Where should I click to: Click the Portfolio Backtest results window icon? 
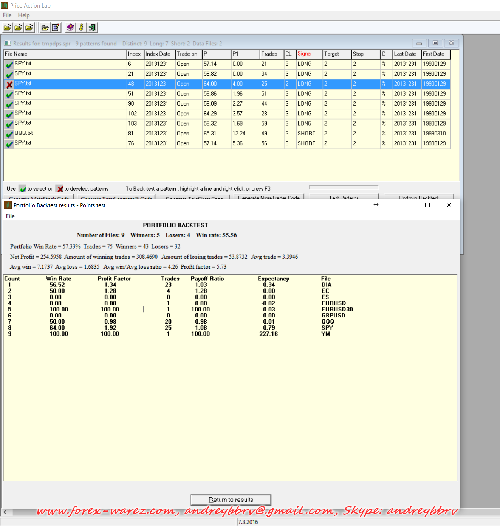pos(8,205)
